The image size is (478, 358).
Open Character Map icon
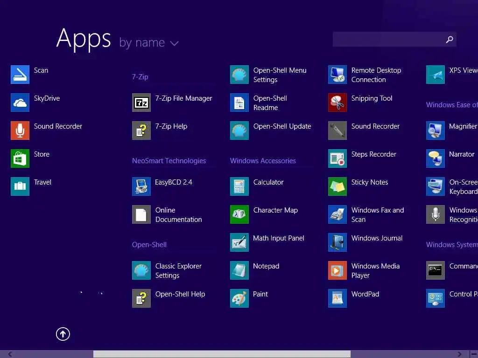[x=239, y=214]
